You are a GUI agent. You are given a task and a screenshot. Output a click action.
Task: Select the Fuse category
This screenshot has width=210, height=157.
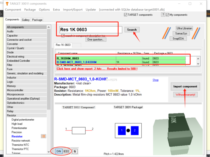(27, 69)
